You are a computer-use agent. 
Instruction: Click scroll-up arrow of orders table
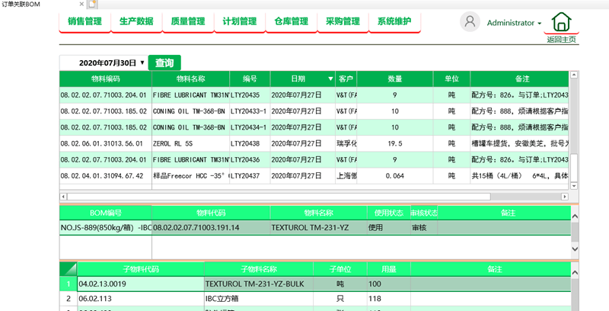click(x=574, y=75)
